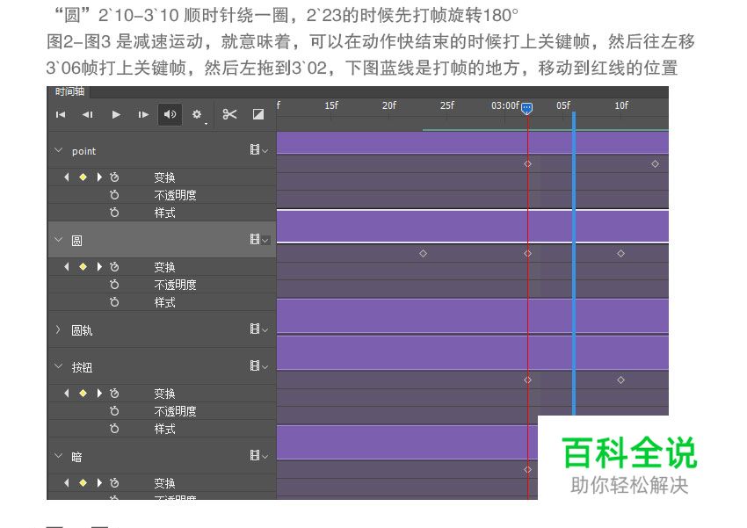Select the 时间轴 panel tab
Screen dimensions: 747x528
[x=69, y=90]
